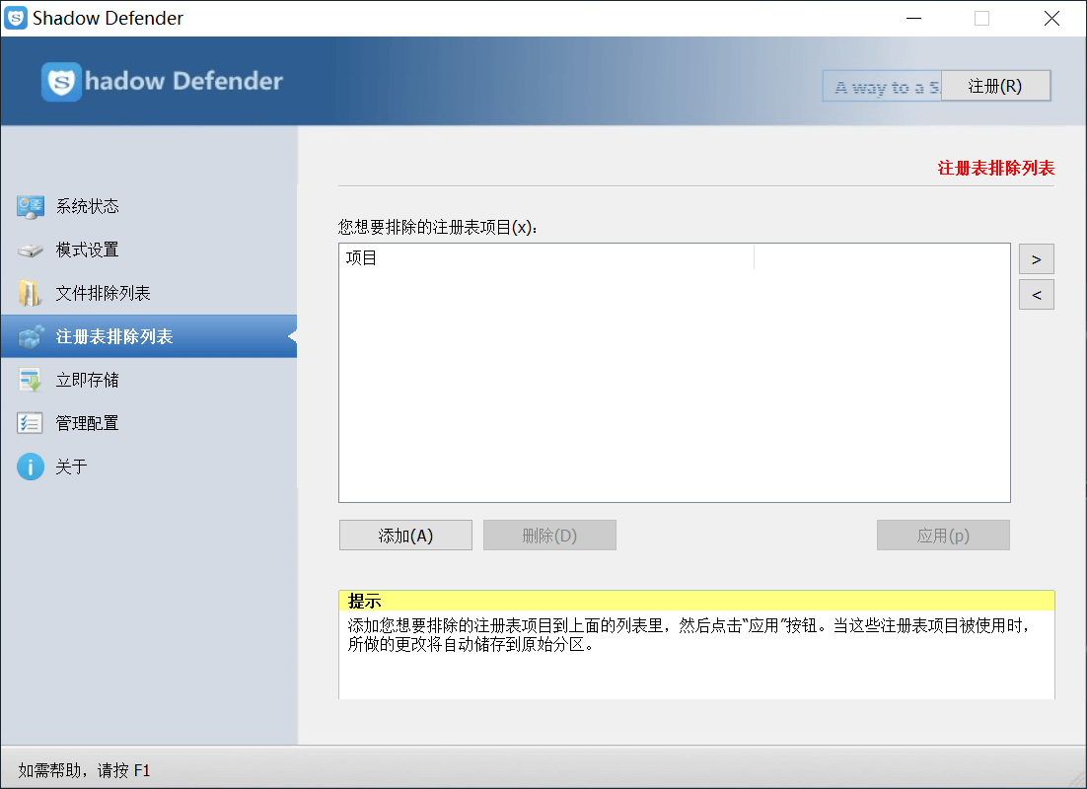This screenshot has width=1087, height=789.
Task: Click the status bar text 如需帮助，请按 F1
Action: 84,770
